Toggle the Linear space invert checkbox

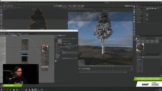(62, 51)
